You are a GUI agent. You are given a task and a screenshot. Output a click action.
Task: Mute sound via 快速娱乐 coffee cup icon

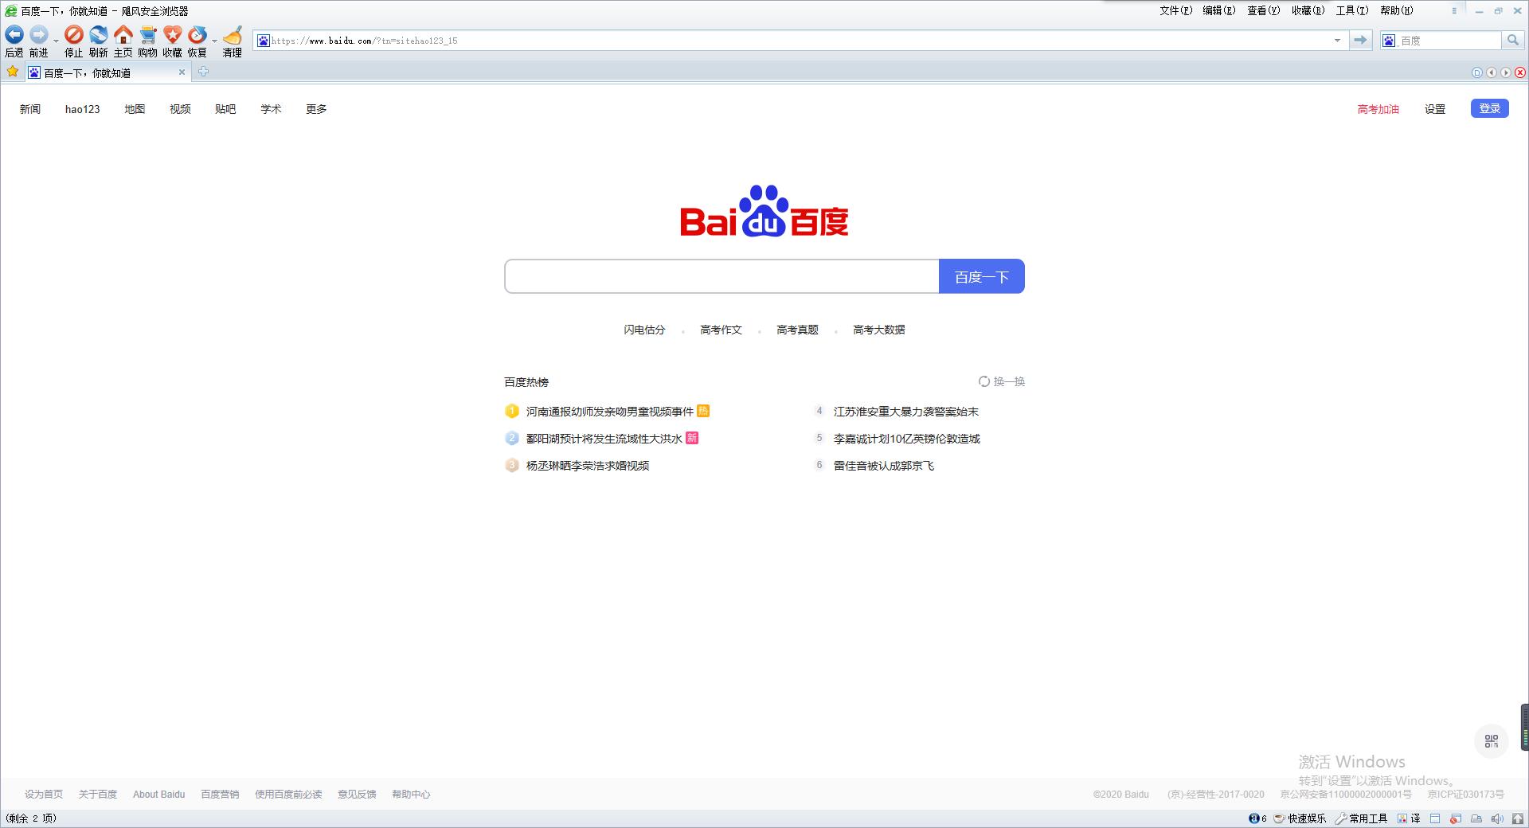pos(1278,818)
